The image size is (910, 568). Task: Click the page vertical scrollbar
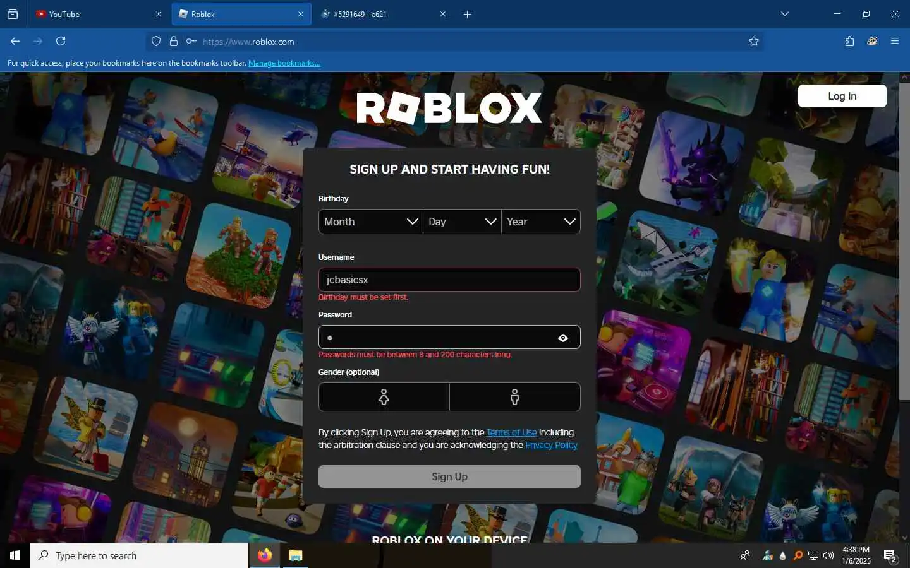pos(904,240)
